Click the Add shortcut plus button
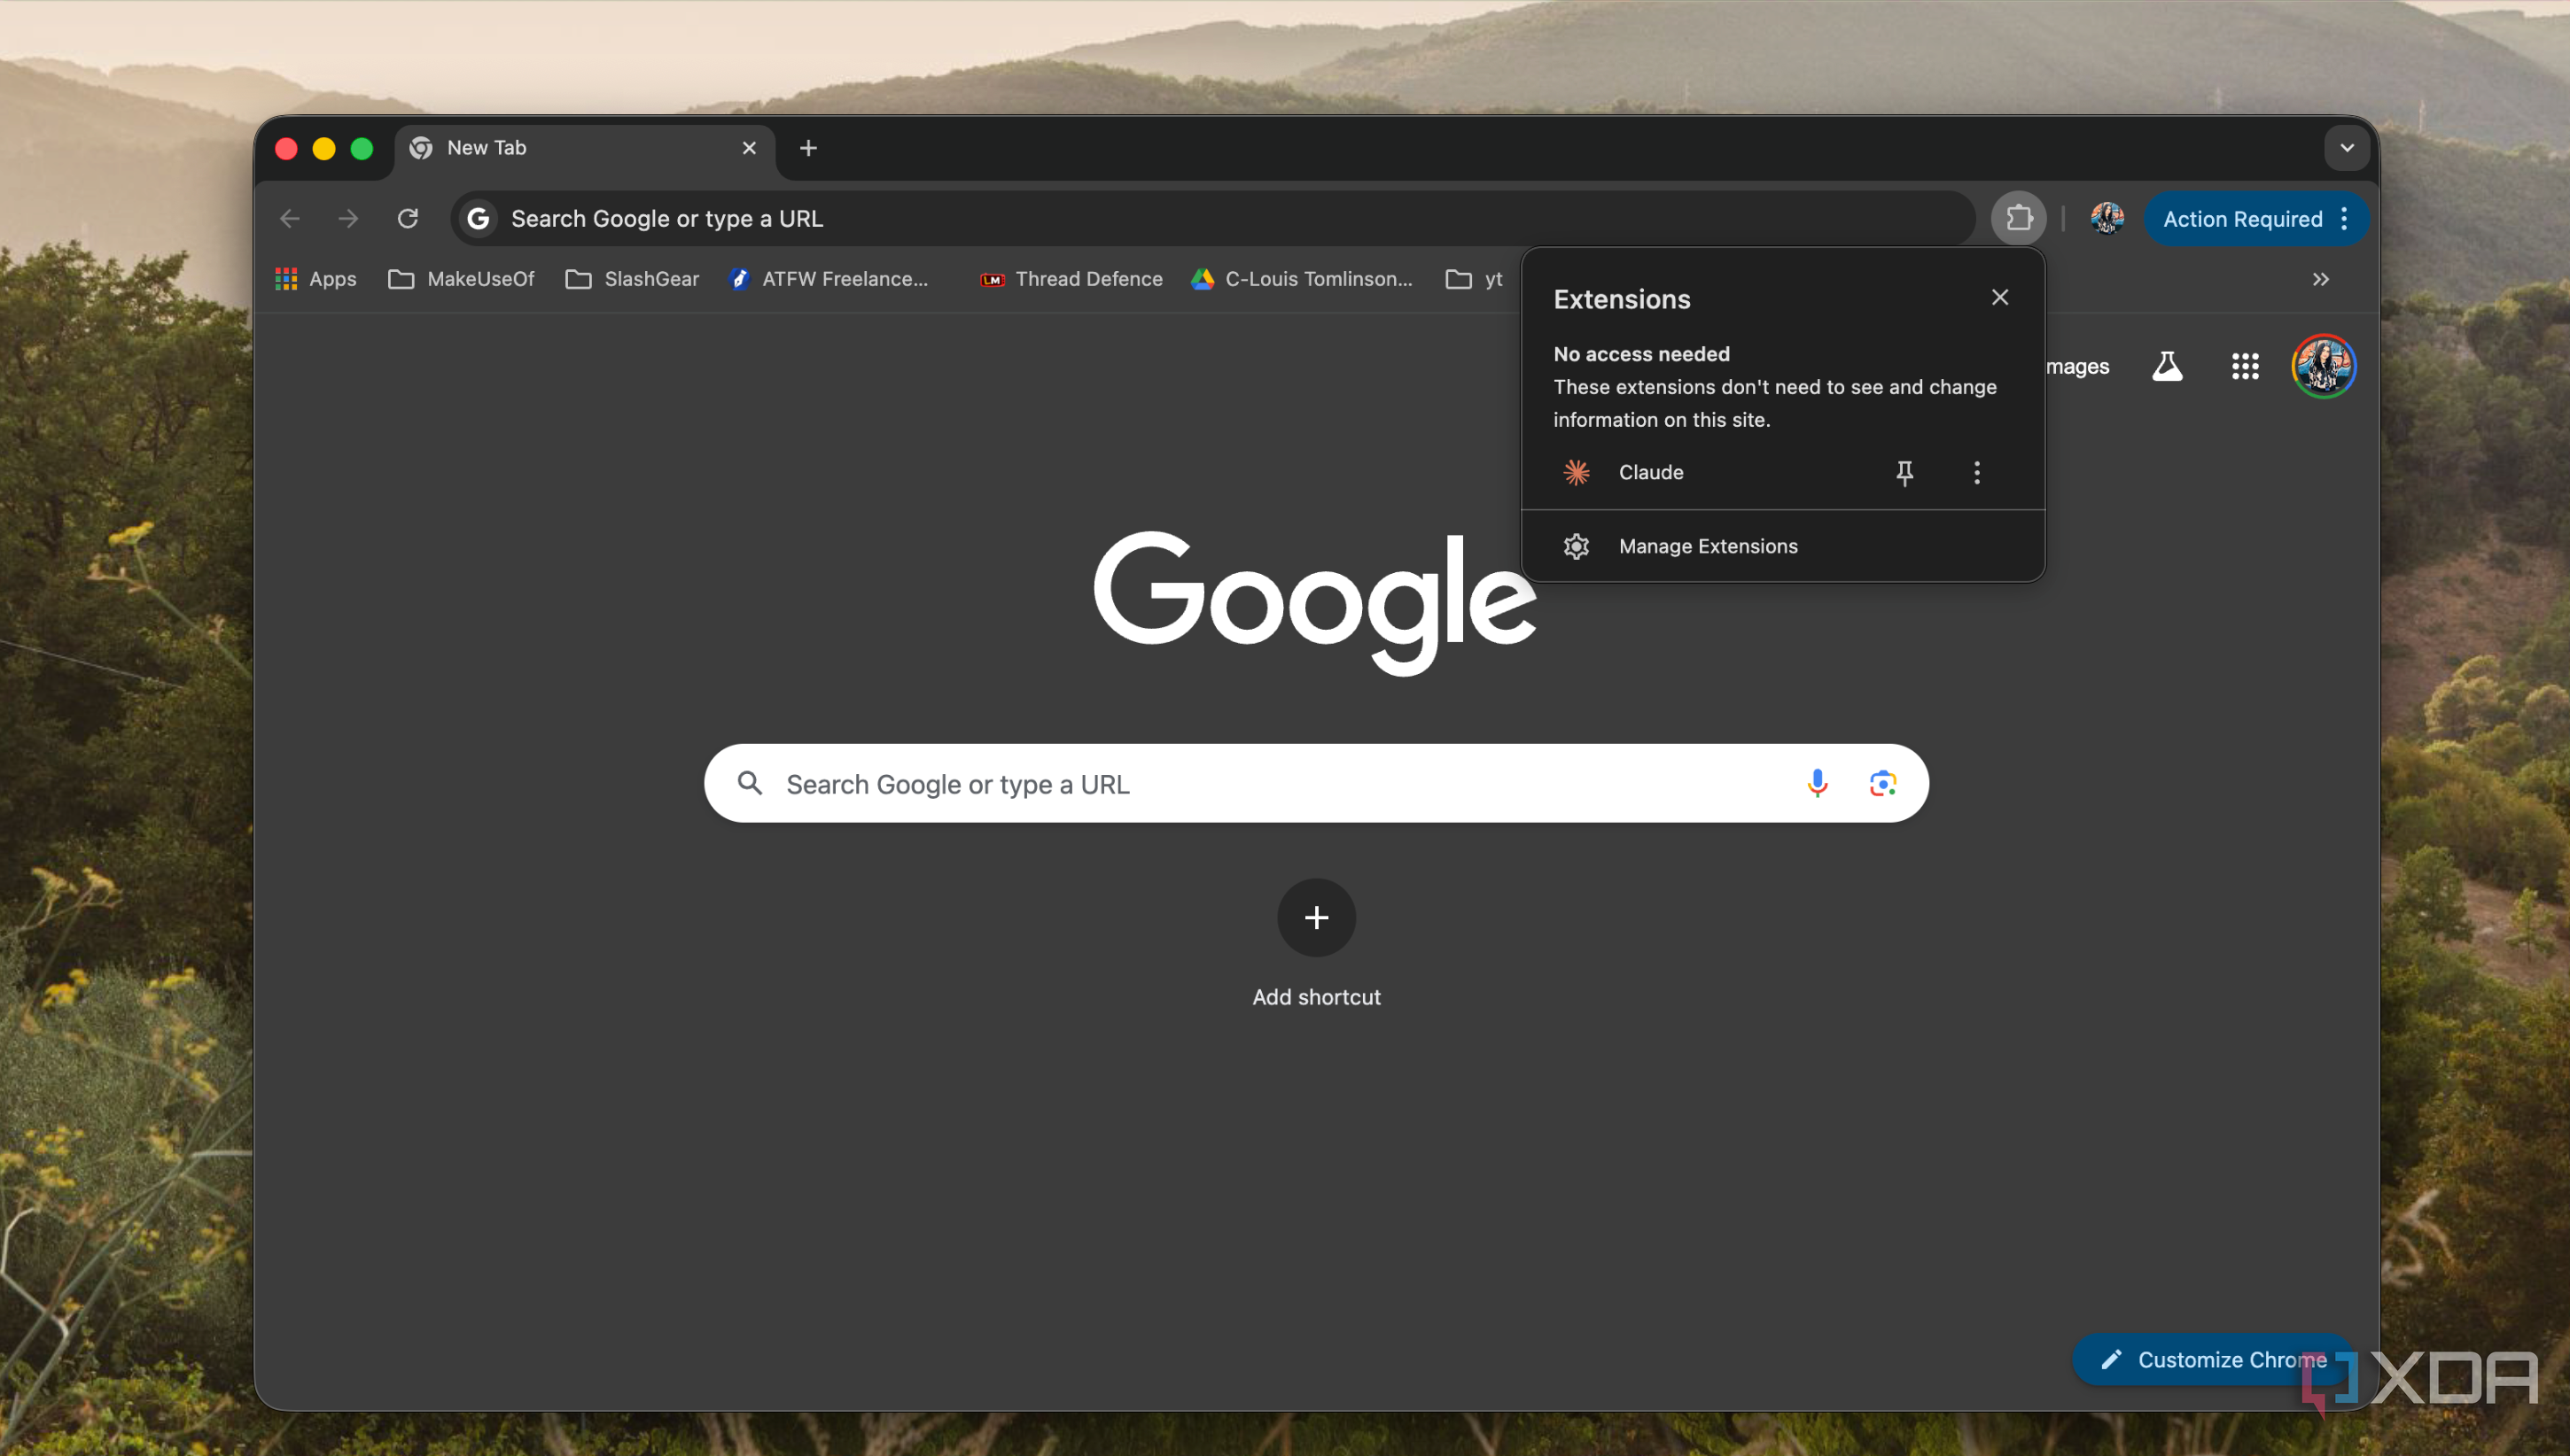The height and width of the screenshot is (1456, 2570). (1315, 917)
